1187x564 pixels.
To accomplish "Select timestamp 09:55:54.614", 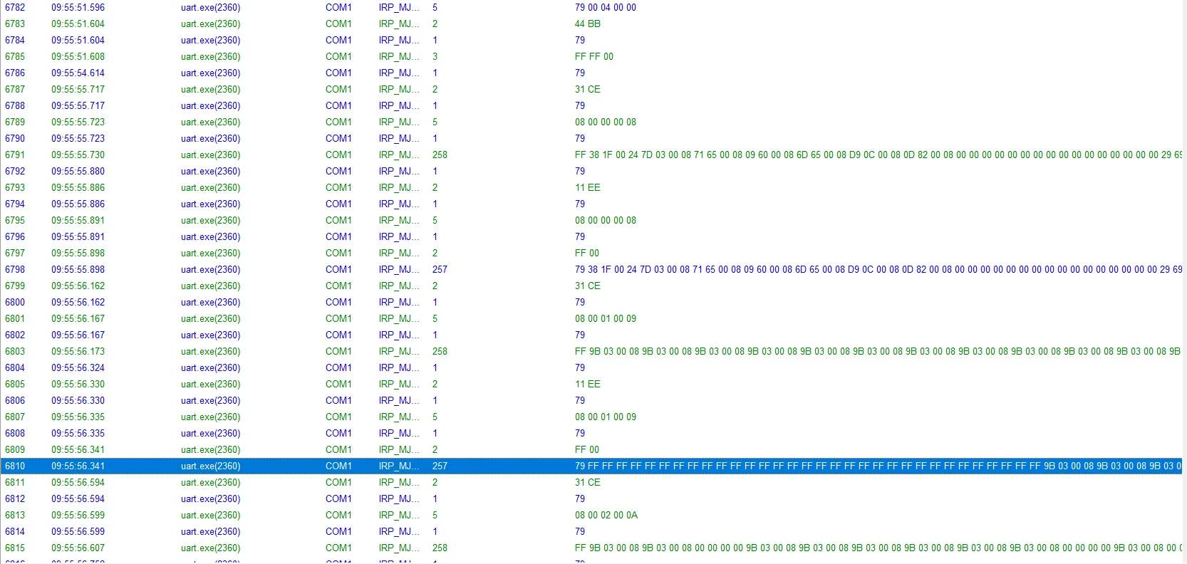I will pyautogui.click(x=78, y=73).
